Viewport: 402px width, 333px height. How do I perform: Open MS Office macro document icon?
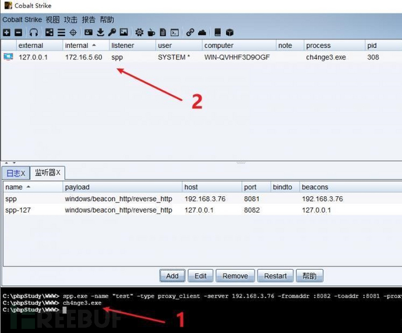(163, 33)
